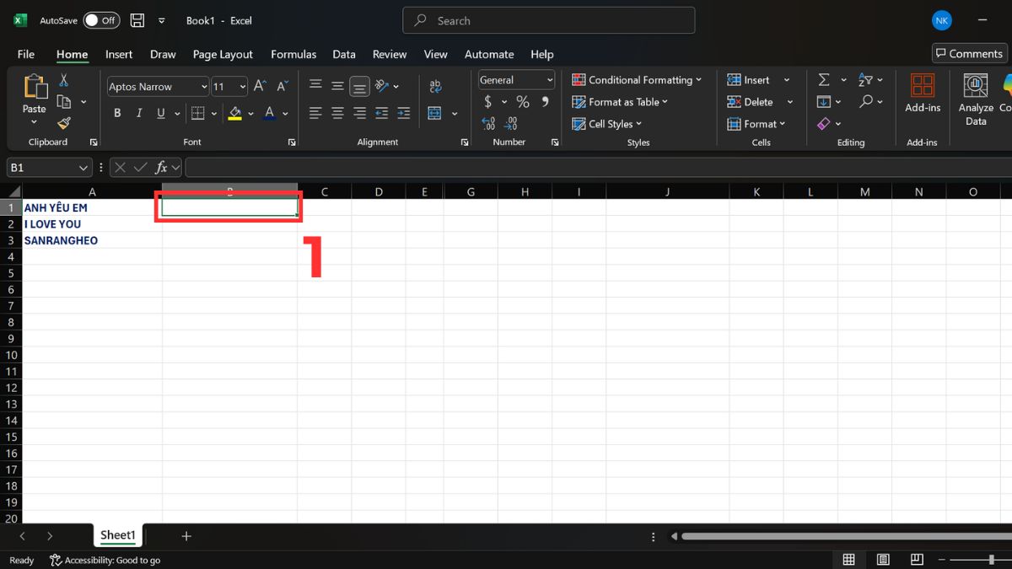Click the Increase Decimal icon
1012x569 pixels.
[x=488, y=123]
